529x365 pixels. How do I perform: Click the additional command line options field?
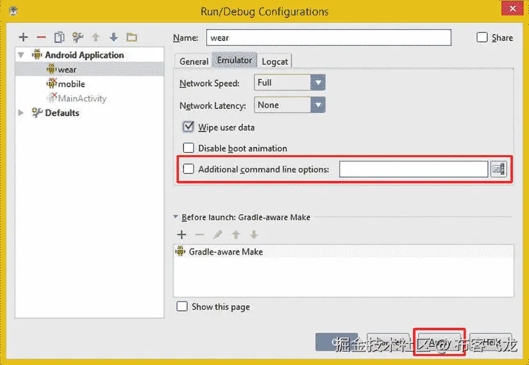(x=414, y=169)
